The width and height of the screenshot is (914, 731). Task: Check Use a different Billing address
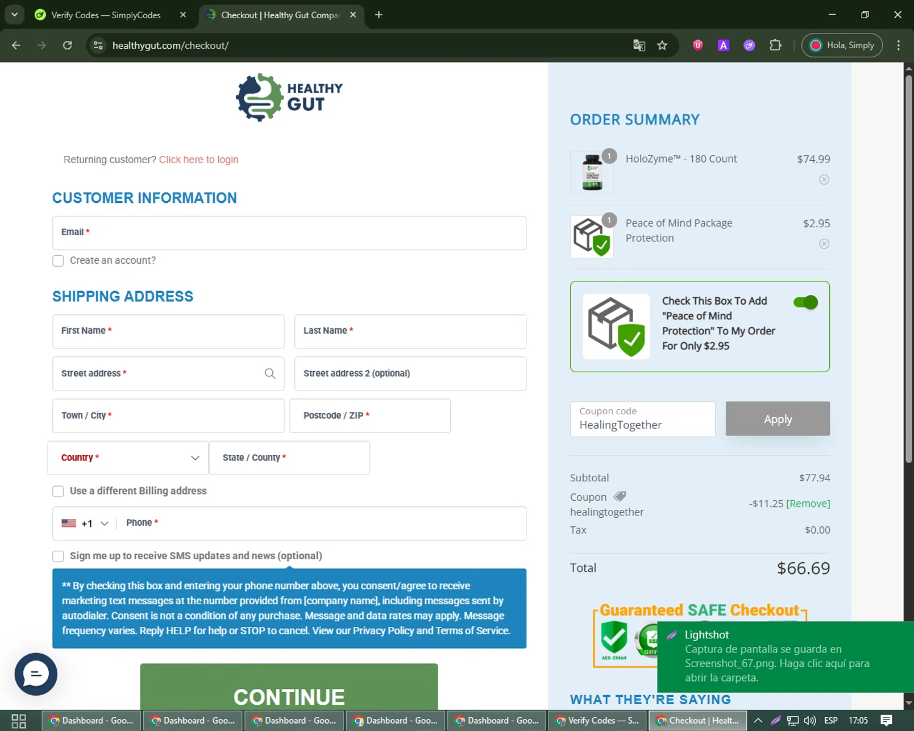[x=58, y=491]
